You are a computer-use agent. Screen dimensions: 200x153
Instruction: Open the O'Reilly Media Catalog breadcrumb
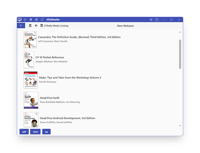pos(54,26)
